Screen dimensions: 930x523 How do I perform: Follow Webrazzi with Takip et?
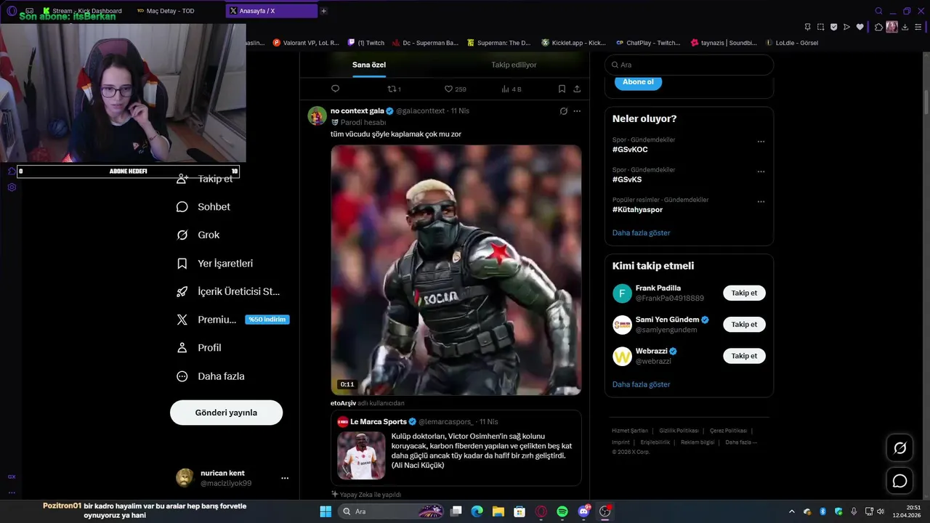(744, 356)
